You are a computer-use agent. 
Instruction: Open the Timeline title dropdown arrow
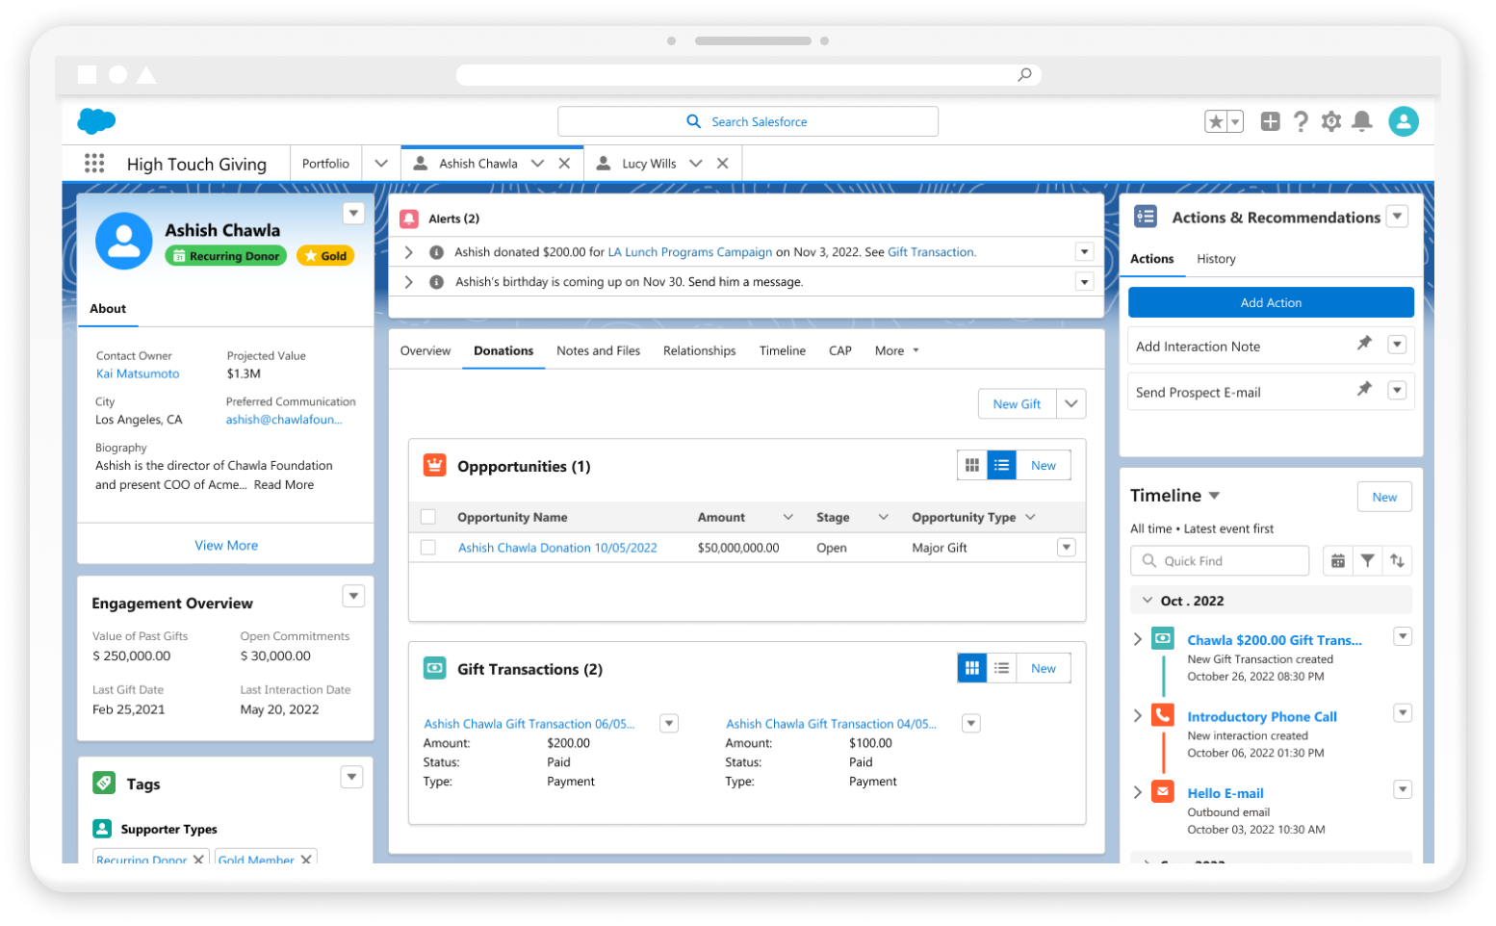(1214, 496)
